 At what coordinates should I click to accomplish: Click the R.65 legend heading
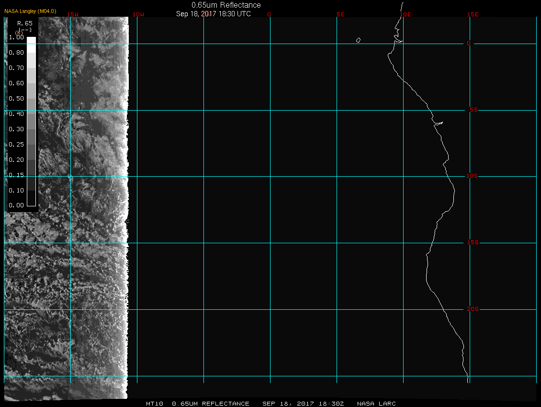pyautogui.click(x=24, y=23)
